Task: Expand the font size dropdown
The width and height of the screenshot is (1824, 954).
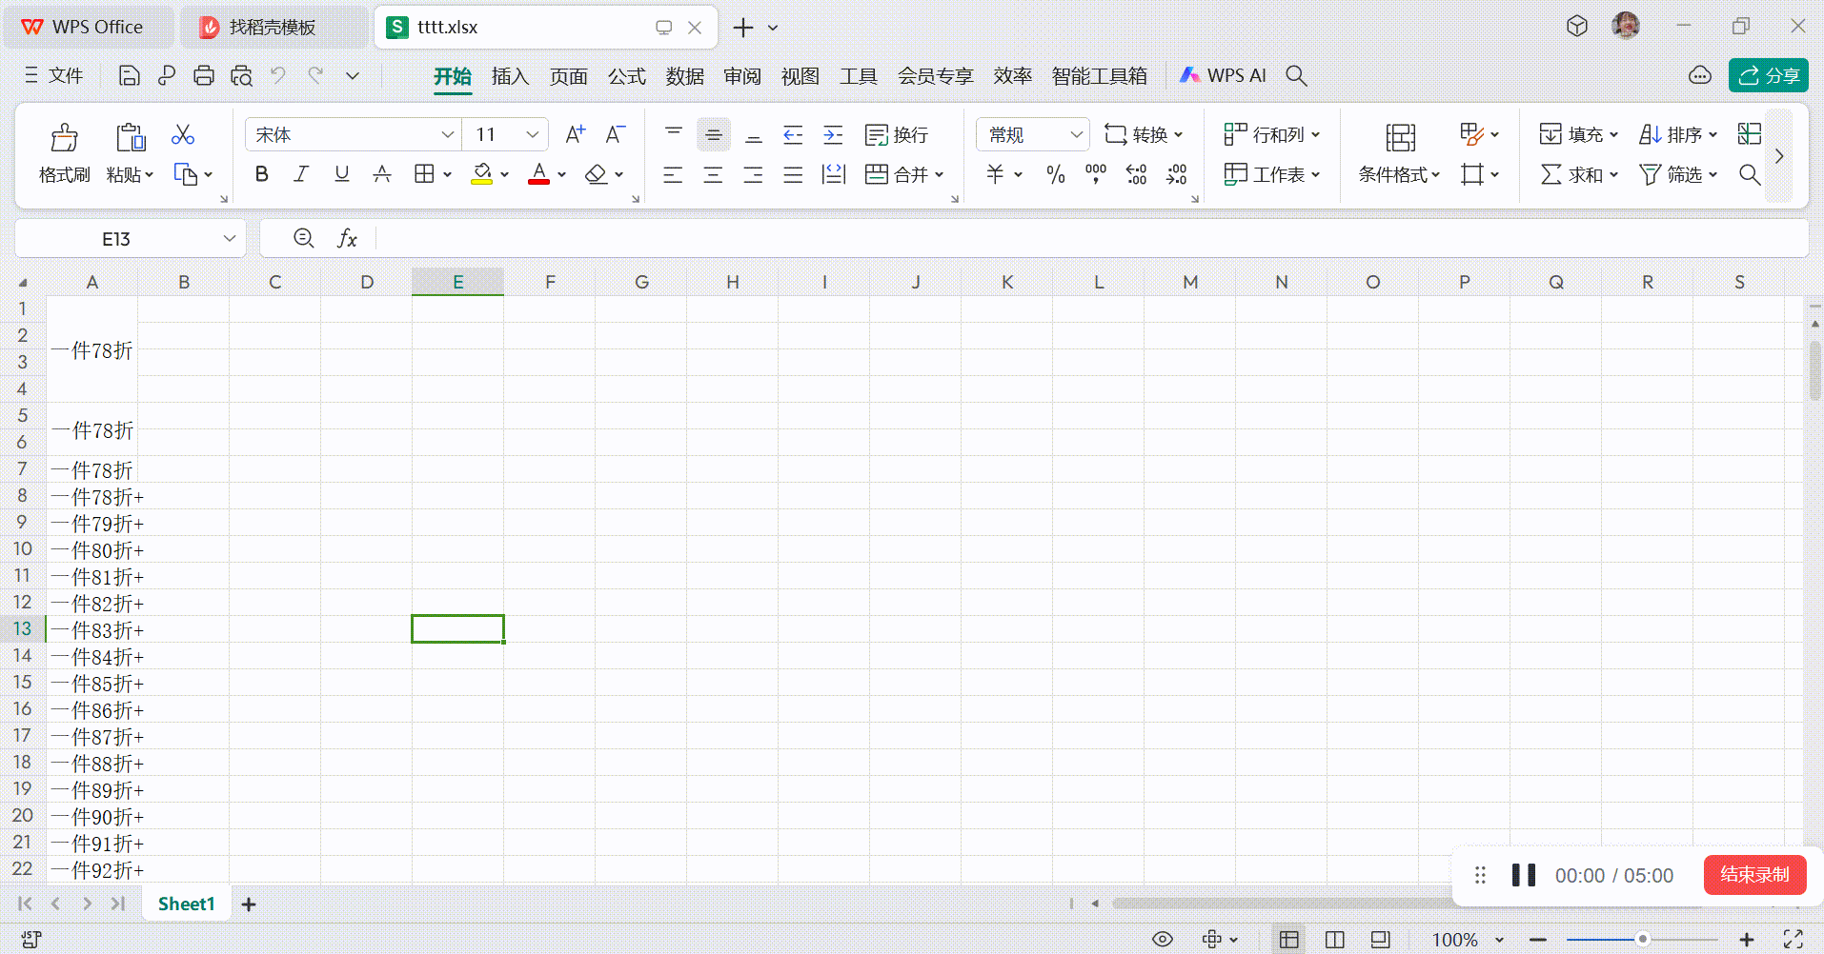Action: click(x=532, y=135)
